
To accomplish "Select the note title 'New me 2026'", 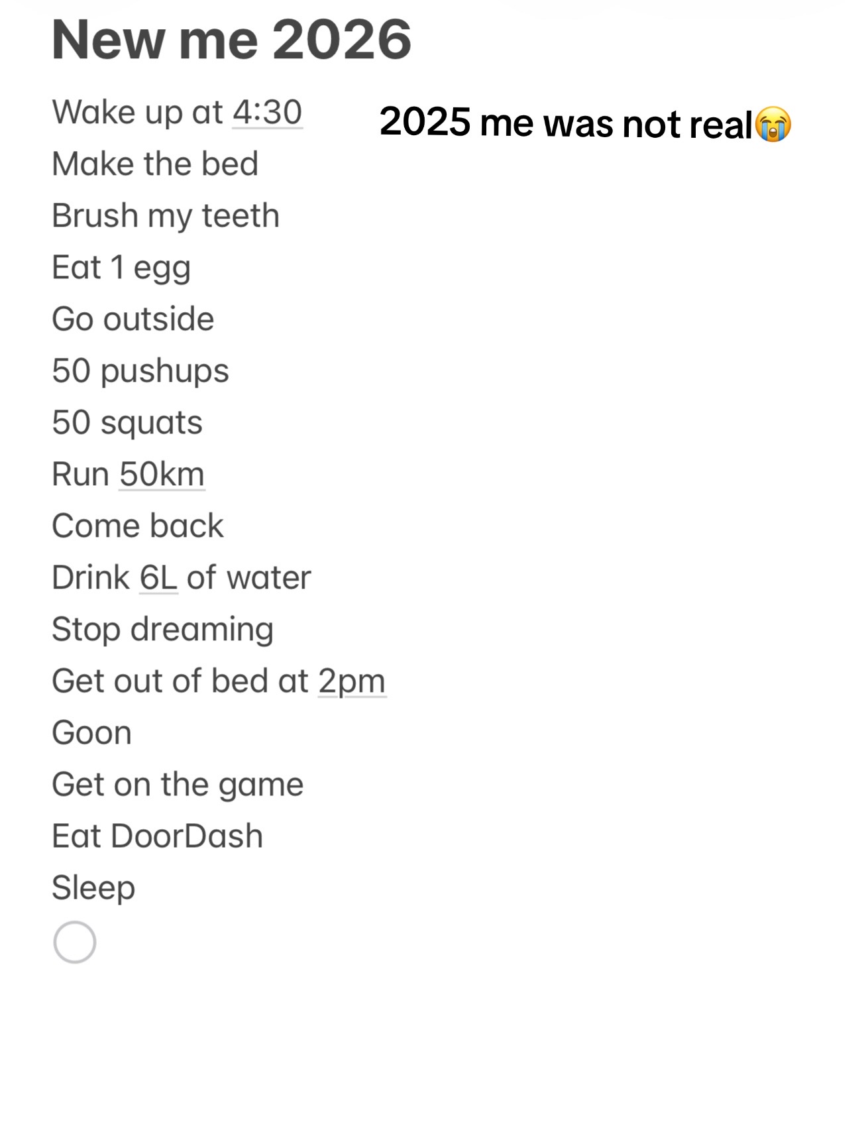I will point(232,40).
